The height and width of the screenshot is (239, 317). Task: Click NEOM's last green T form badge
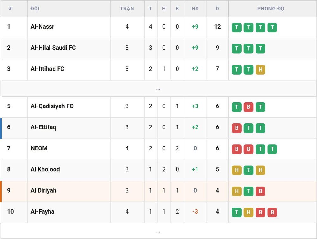point(272,149)
